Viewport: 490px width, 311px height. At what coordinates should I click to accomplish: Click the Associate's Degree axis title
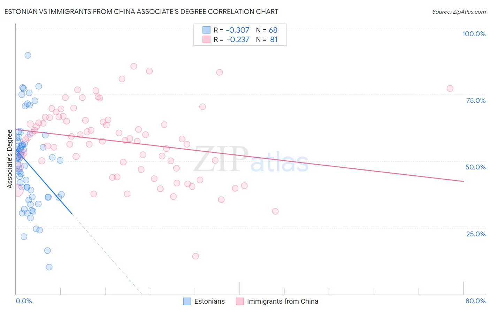point(10,159)
